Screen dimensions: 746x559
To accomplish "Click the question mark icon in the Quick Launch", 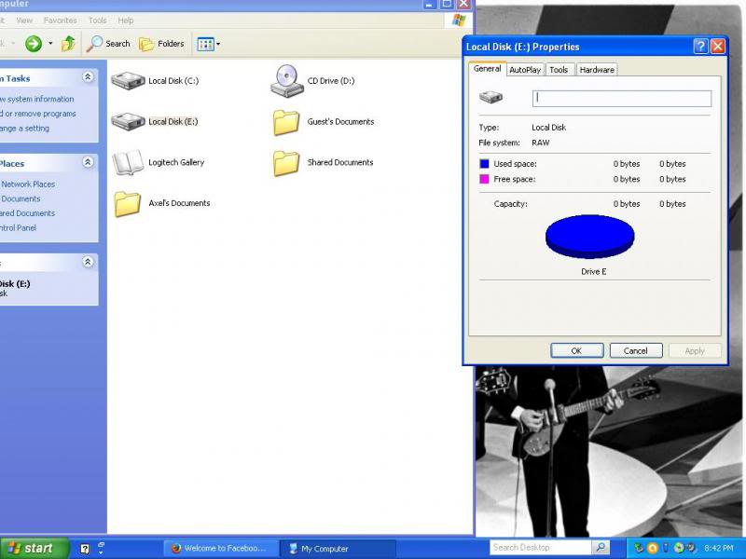I will 85,549.
